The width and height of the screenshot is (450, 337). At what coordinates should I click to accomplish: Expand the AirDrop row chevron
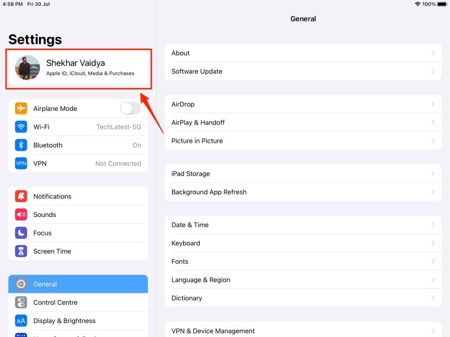coord(433,104)
